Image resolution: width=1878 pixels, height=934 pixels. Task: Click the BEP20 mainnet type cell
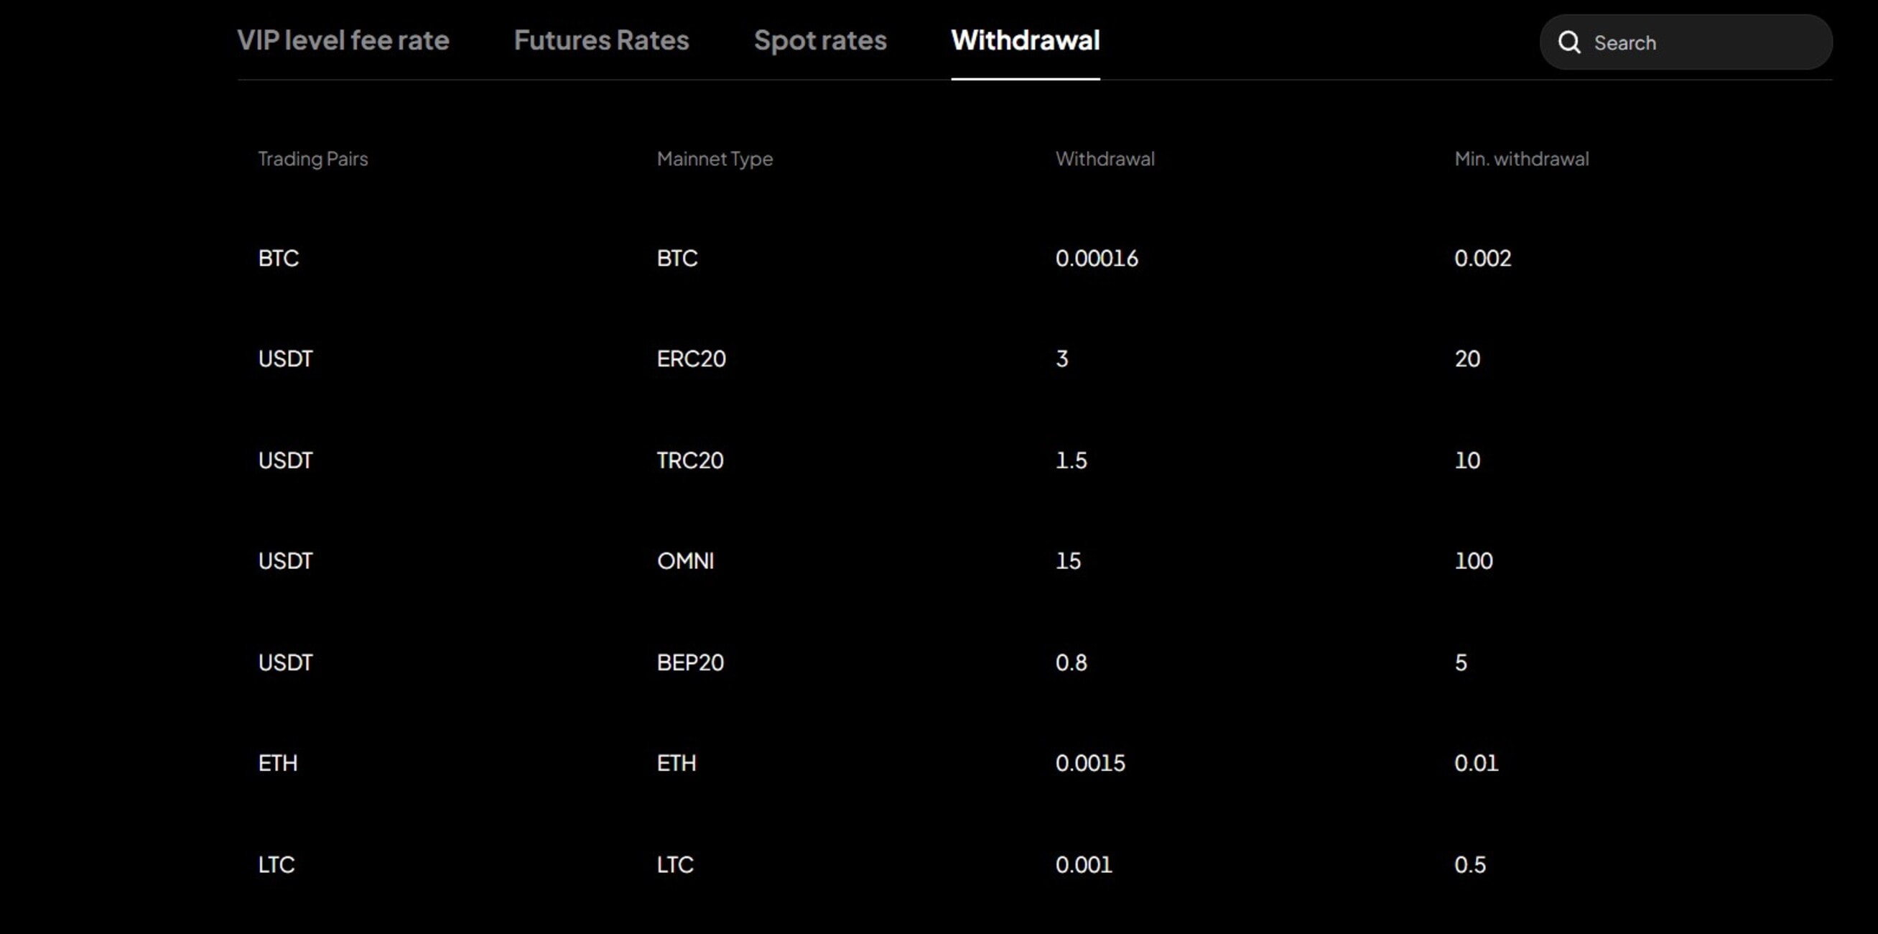pyautogui.click(x=689, y=662)
